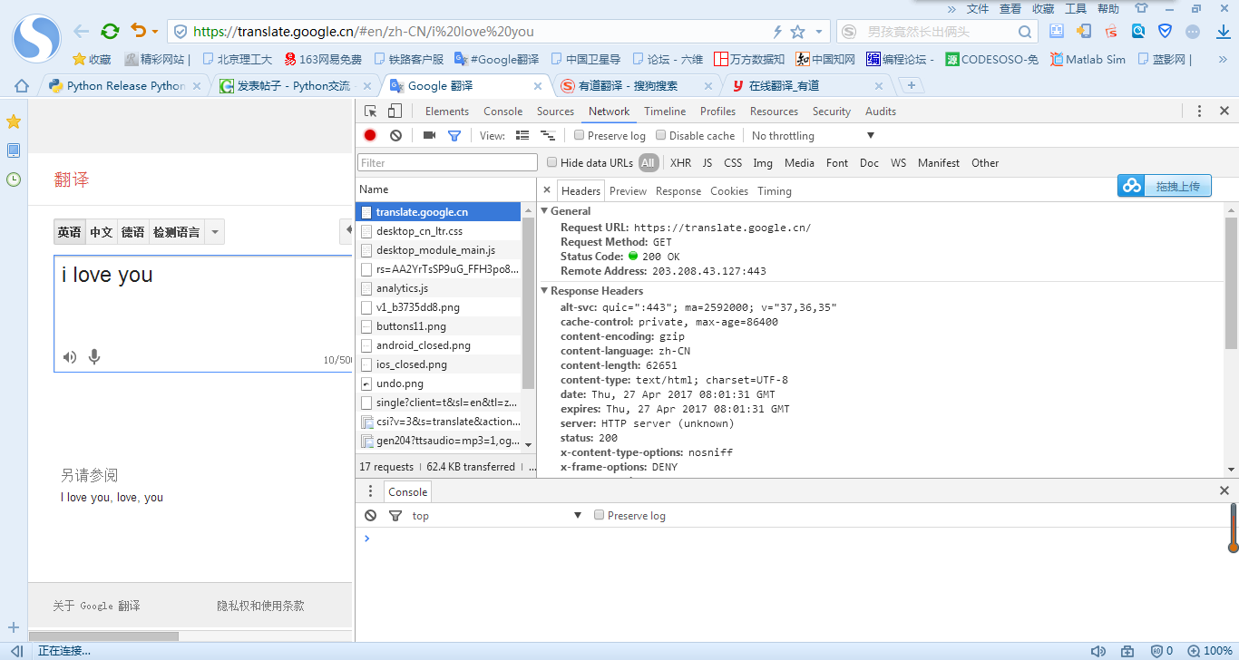Close the DevTools panel
Viewport: 1239px width, 660px height.
pos(1224,111)
